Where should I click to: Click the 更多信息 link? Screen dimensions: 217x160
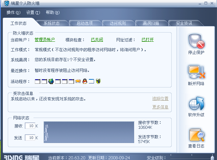pos(160,107)
